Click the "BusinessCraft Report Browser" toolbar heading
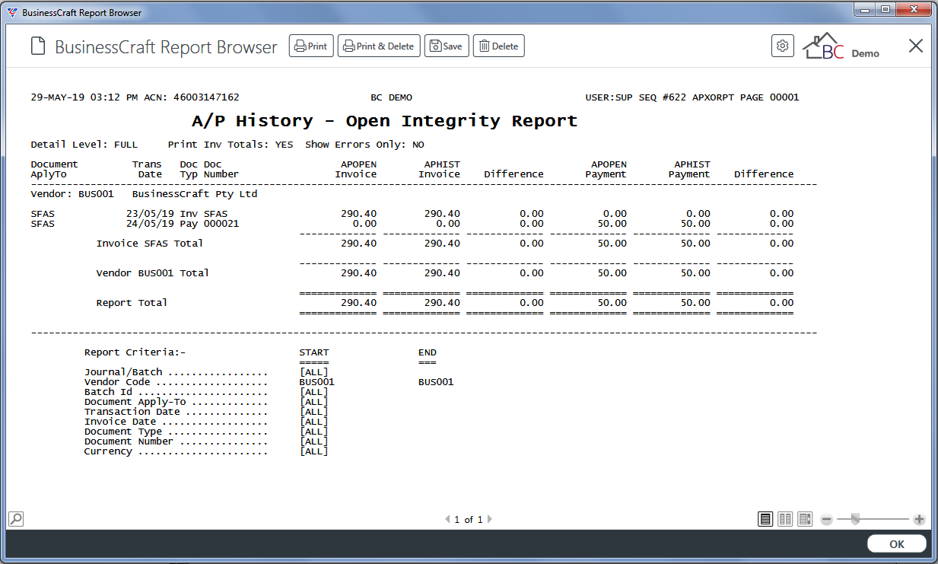938x564 pixels. (166, 47)
